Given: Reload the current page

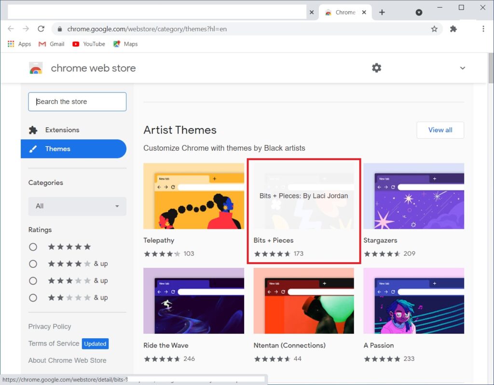Looking at the screenshot, I should click(41, 28).
